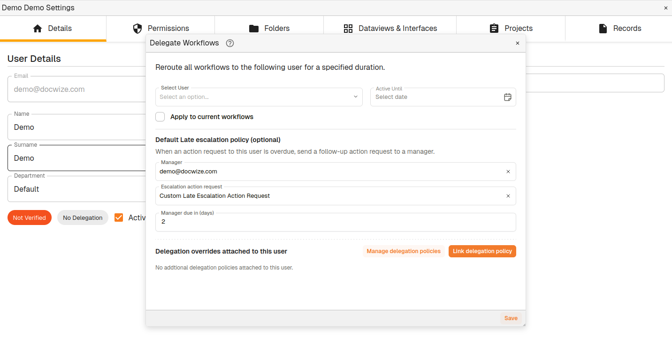Click the No Delegation badge

83,217
